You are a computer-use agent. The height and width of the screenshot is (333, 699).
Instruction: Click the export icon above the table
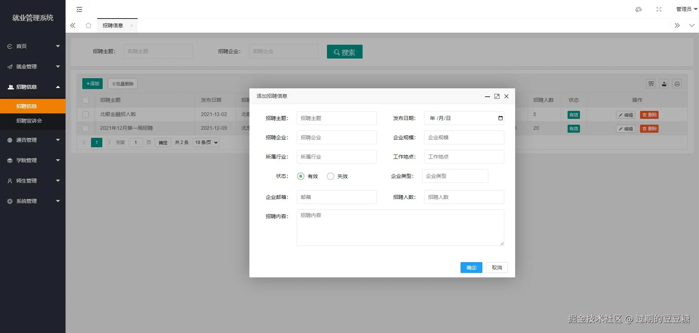click(664, 84)
